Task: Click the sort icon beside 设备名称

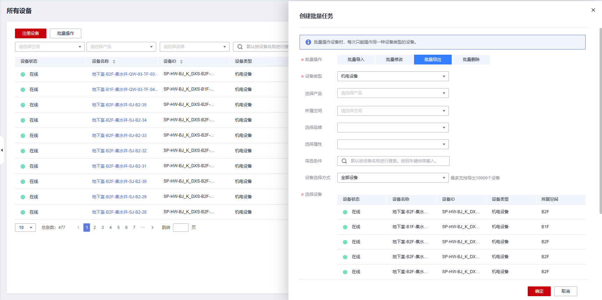Action: pyautogui.click(x=114, y=61)
